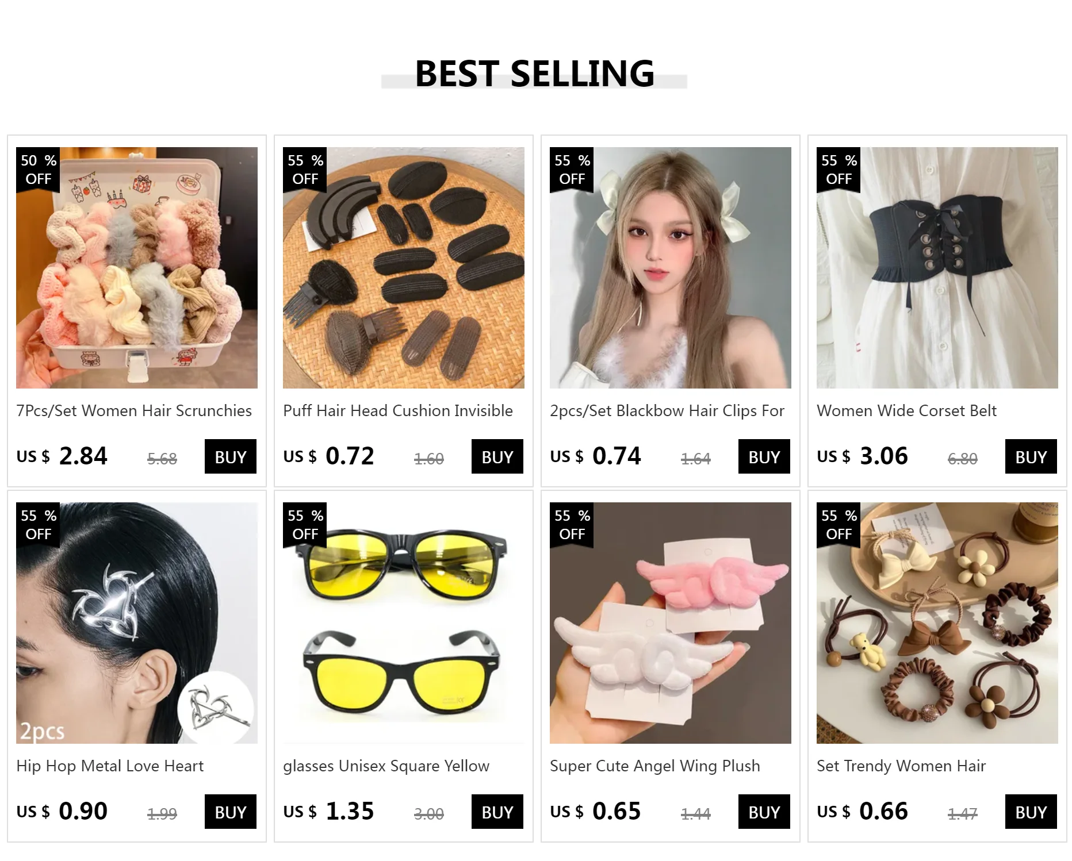Buy the 2pcs/Set Blackbow Hair Clips
1072x861 pixels.
pyautogui.click(x=764, y=457)
